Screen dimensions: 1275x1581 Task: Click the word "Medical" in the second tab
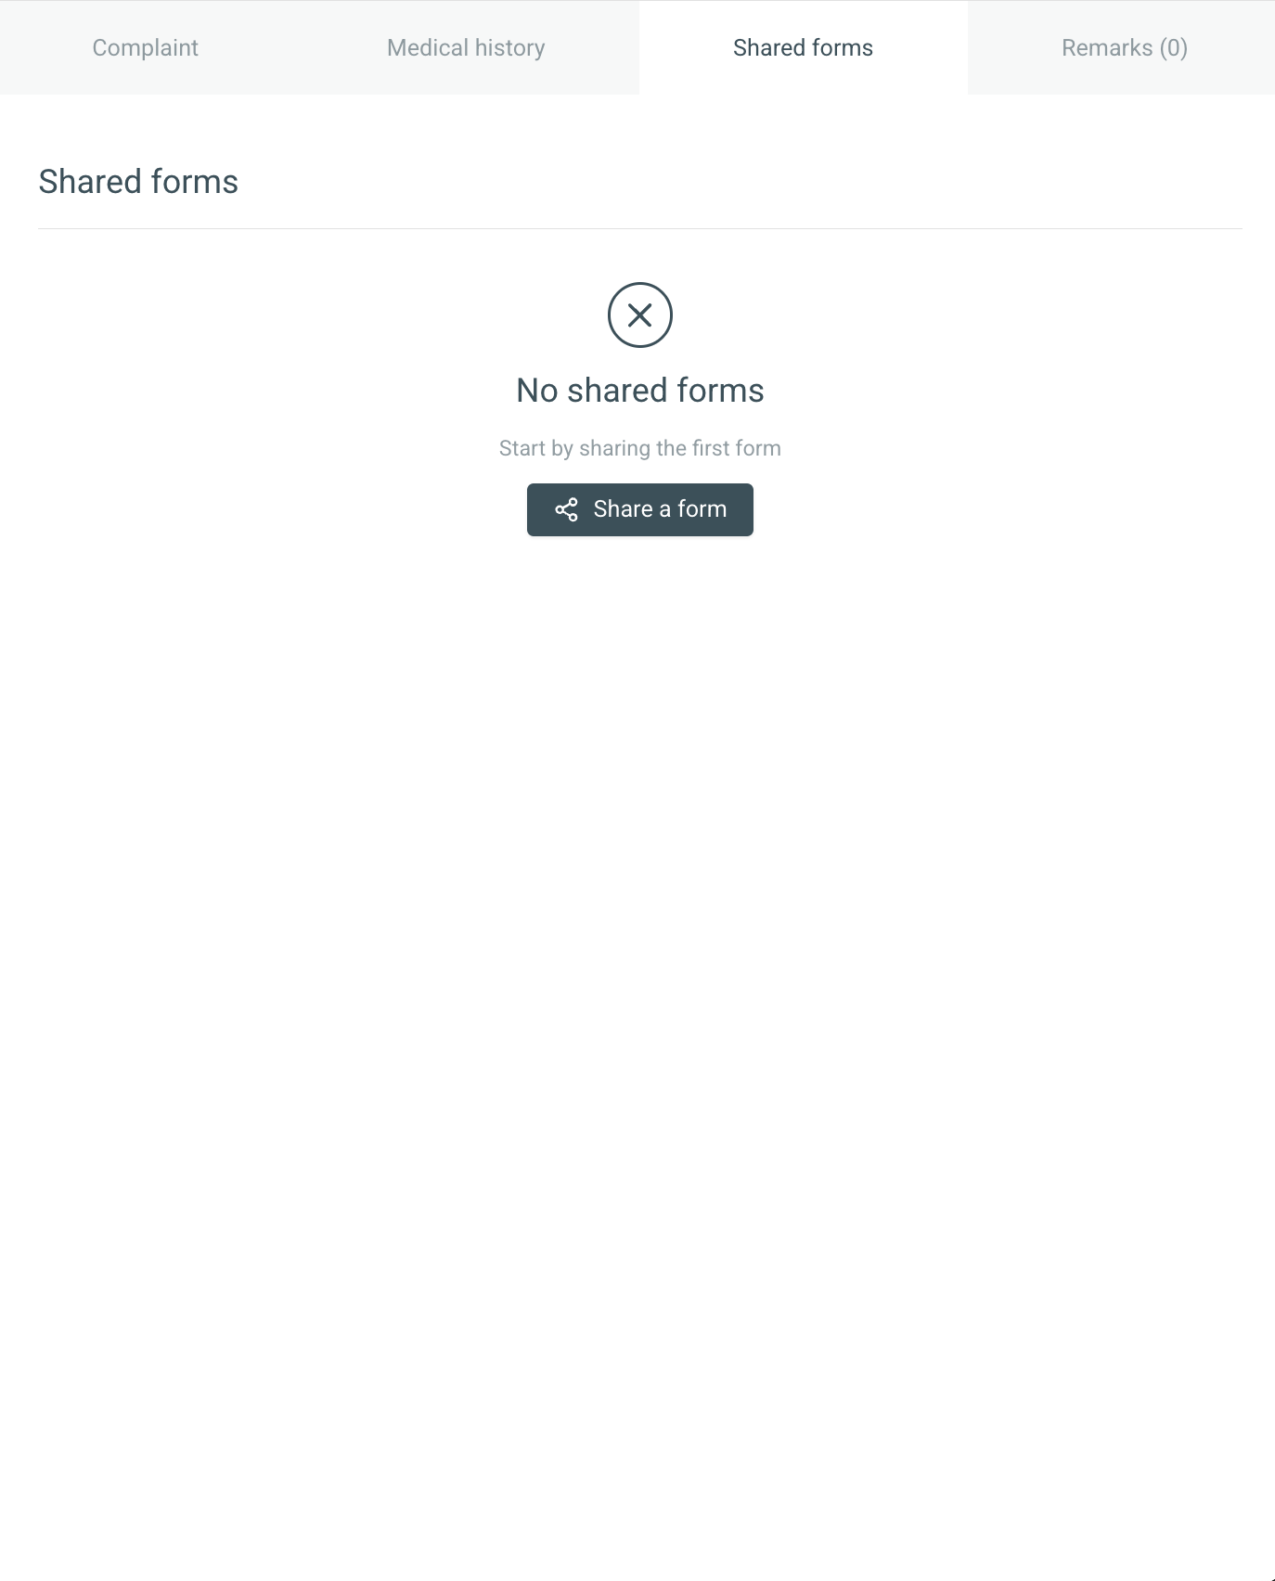(x=428, y=48)
